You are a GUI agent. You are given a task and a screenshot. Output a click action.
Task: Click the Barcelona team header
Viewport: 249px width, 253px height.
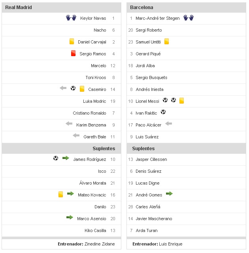143,8
